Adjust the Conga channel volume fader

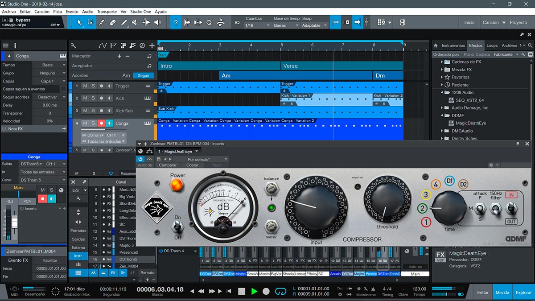click(14, 223)
